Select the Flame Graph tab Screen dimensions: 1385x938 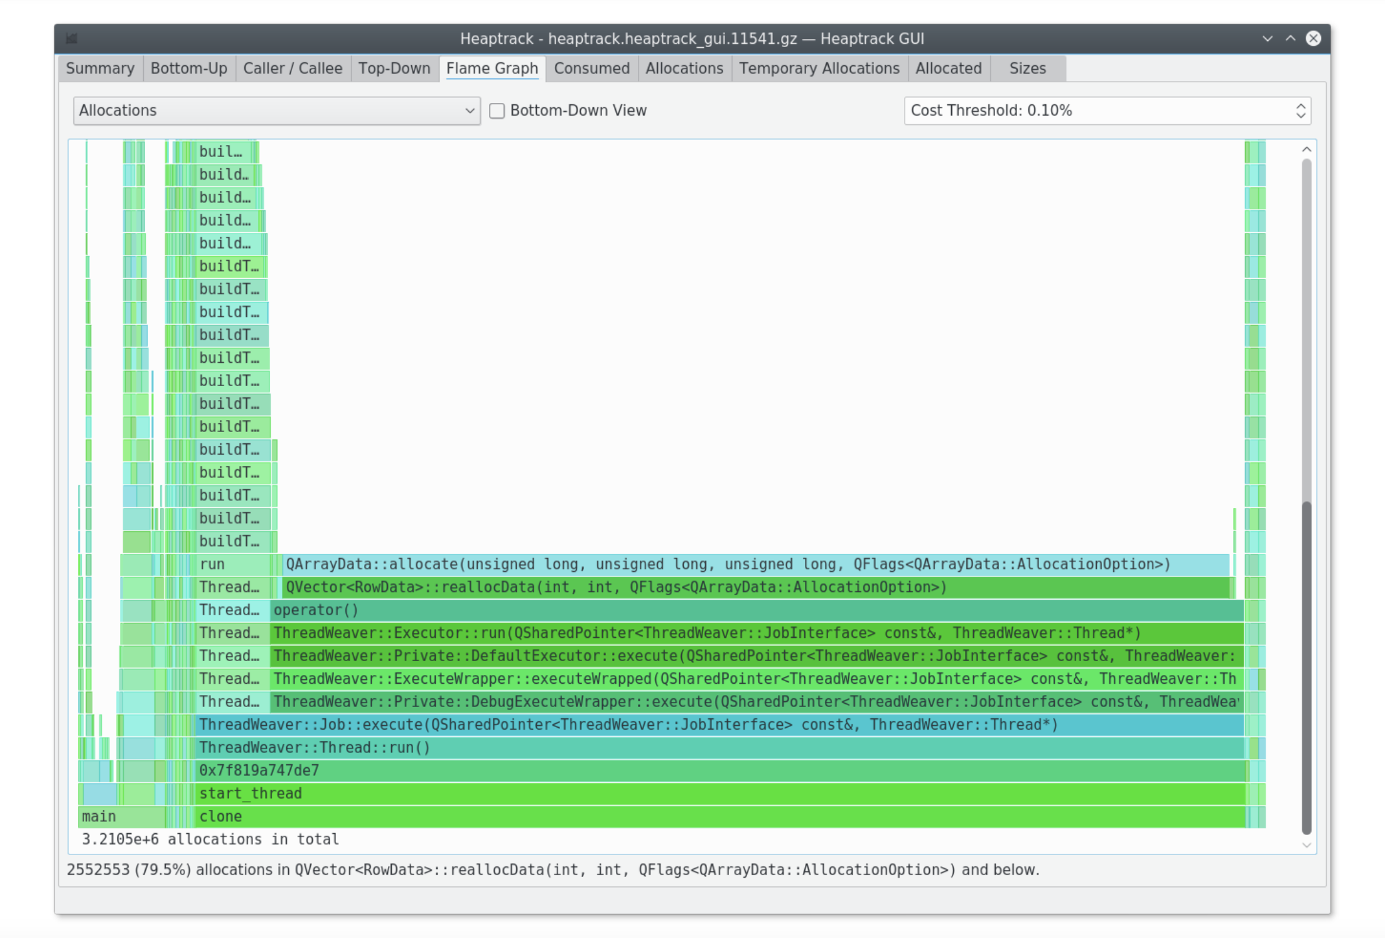(x=492, y=68)
